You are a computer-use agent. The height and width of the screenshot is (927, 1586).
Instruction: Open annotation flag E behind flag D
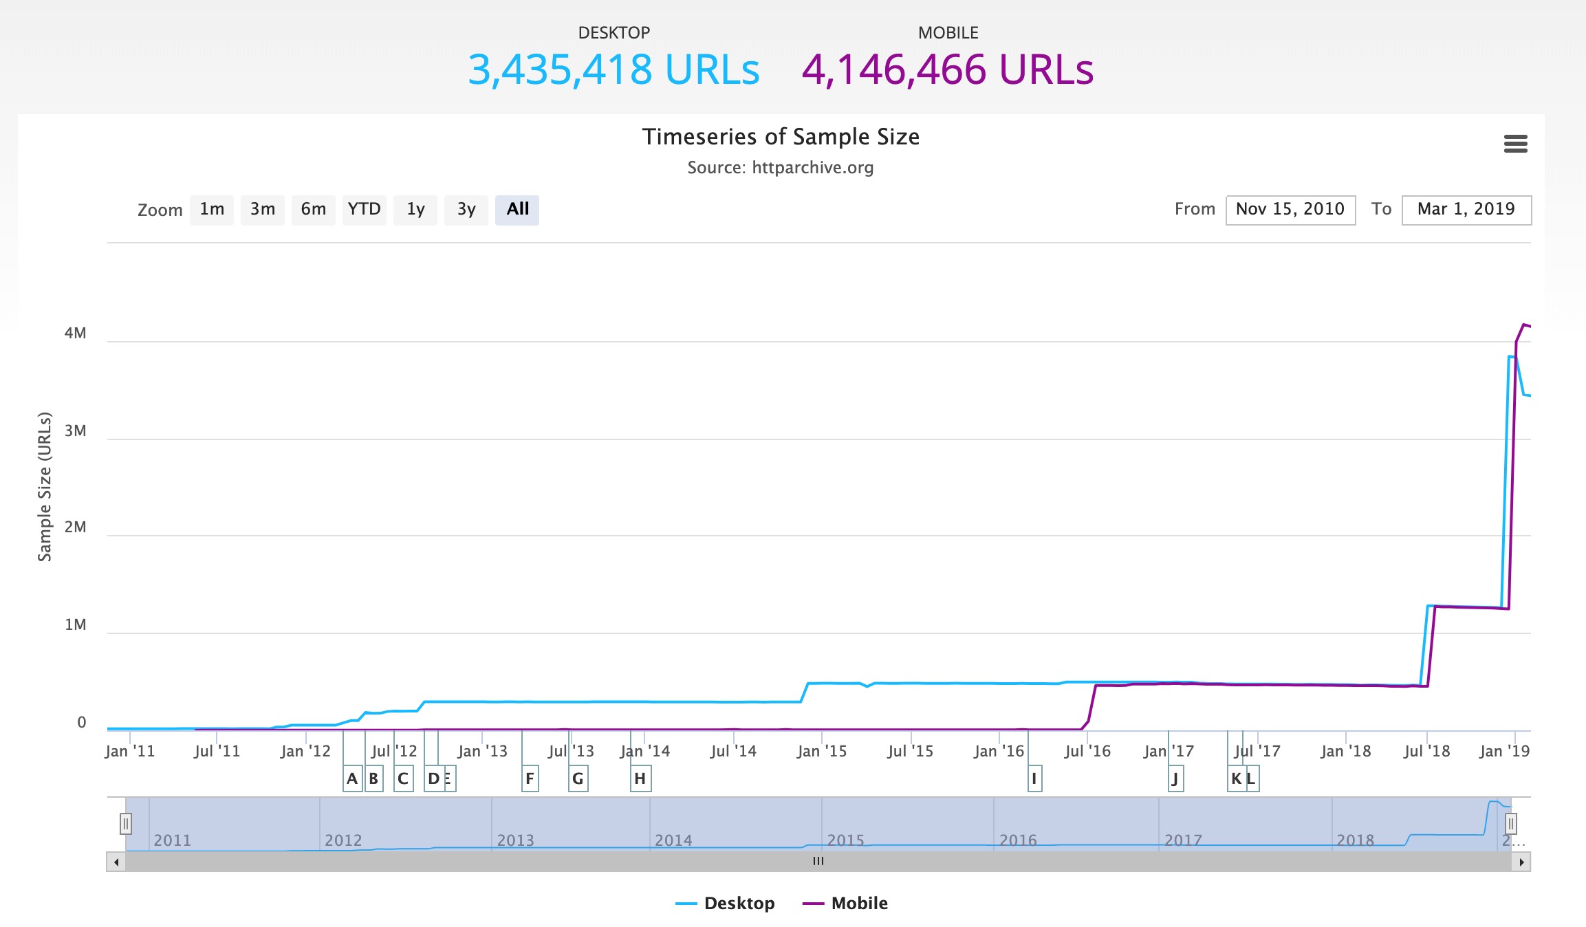pos(450,778)
